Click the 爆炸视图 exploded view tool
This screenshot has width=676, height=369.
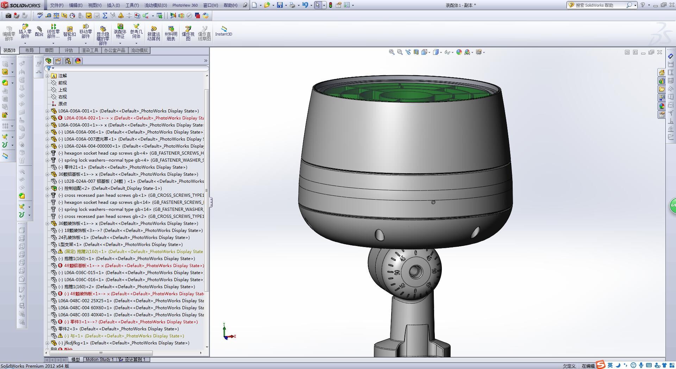click(x=188, y=32)
